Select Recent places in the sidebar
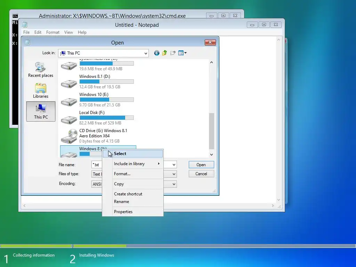 coord(41,70)
